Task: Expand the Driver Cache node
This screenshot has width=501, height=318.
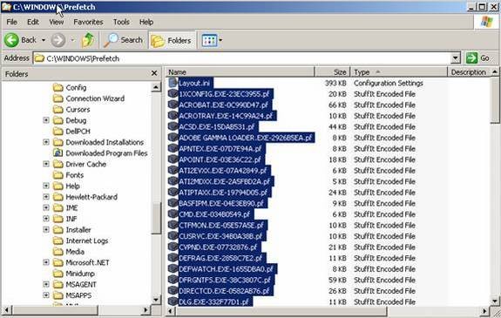Action: pyautogui.click(x=46, y=164)
